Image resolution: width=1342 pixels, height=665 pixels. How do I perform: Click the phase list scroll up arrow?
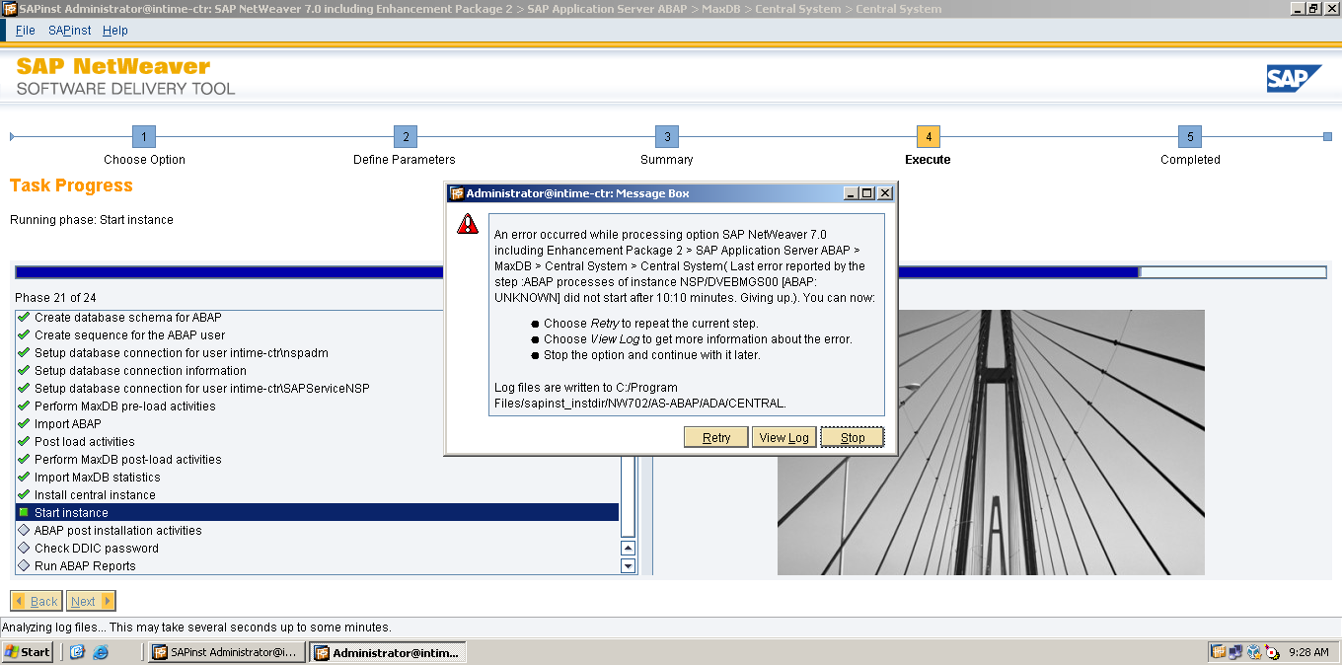628,548
